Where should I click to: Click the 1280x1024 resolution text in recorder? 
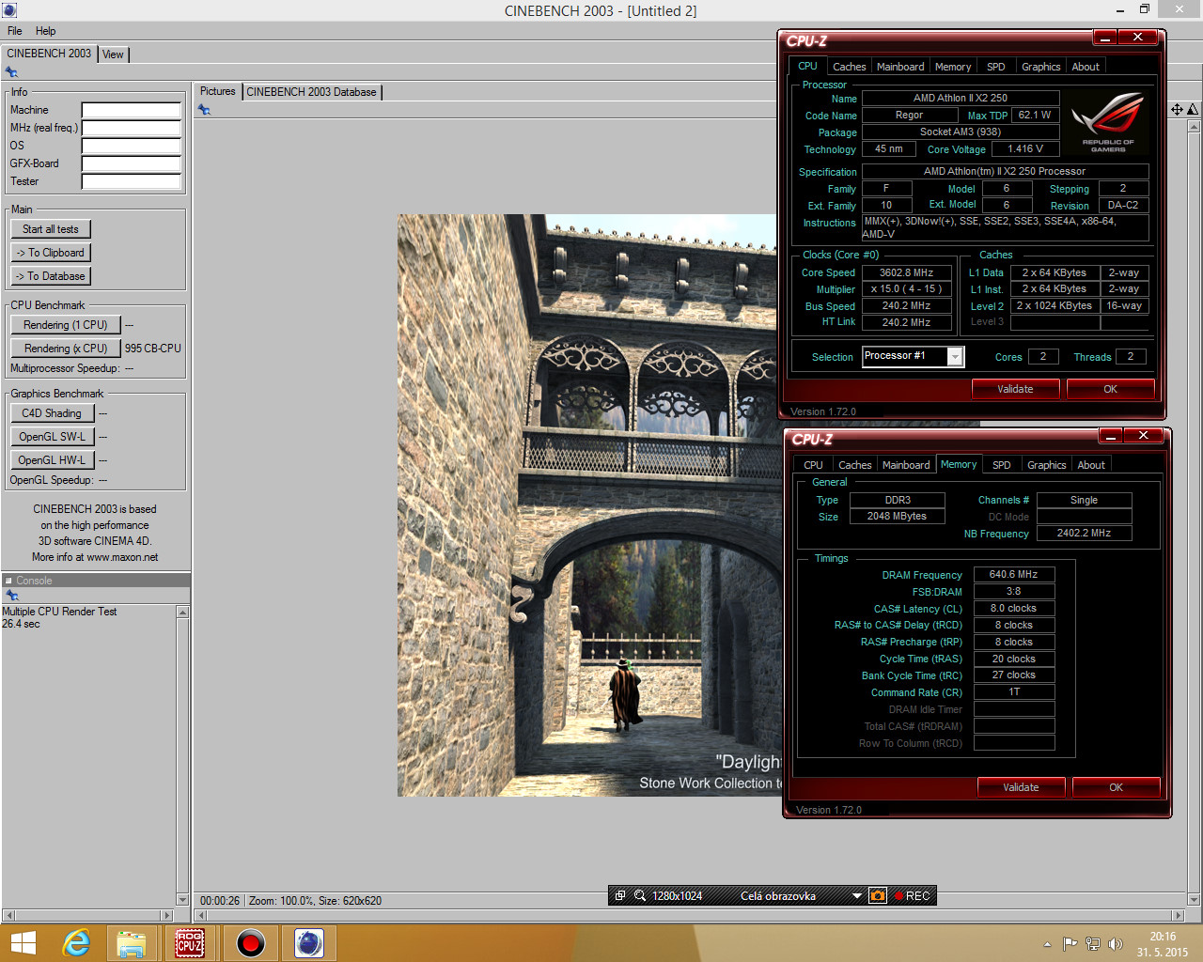pyautogui.click(x=678, y=896)
